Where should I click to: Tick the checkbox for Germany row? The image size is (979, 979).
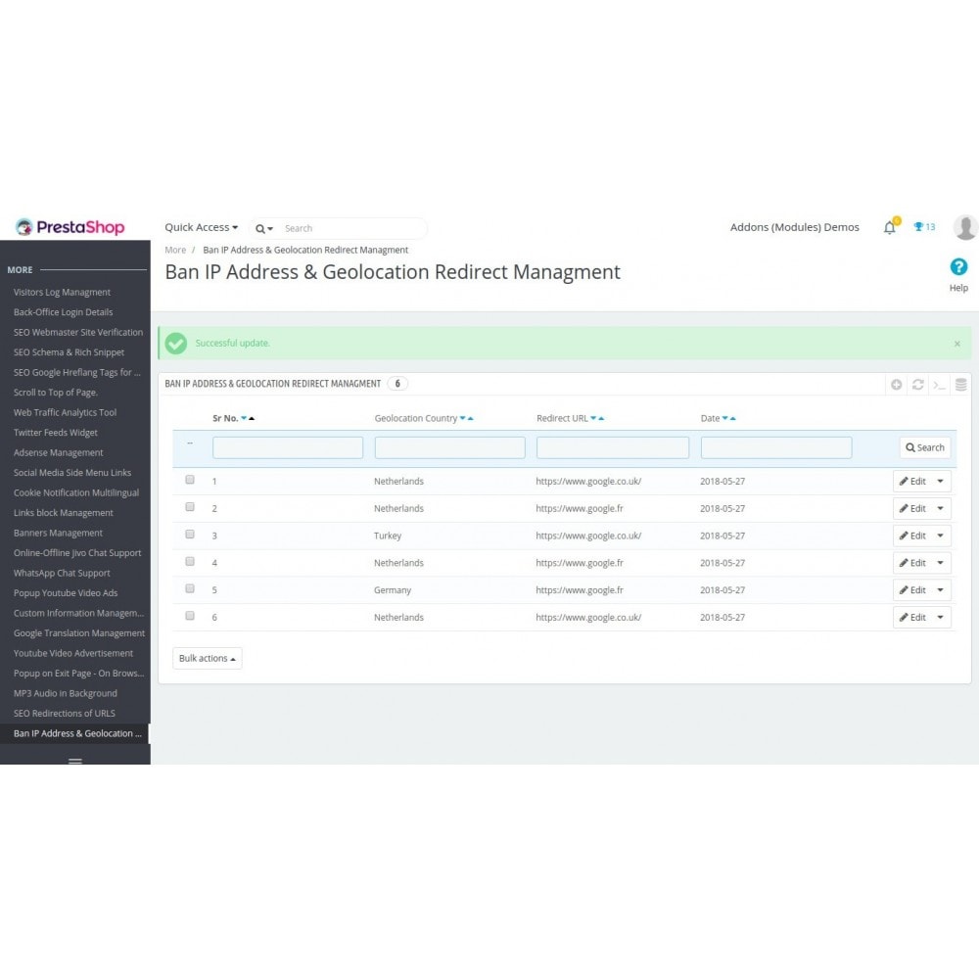point(190,588)
